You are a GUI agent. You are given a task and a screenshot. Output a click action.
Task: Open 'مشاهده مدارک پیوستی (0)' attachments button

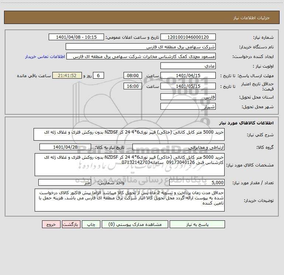[135, 224]
